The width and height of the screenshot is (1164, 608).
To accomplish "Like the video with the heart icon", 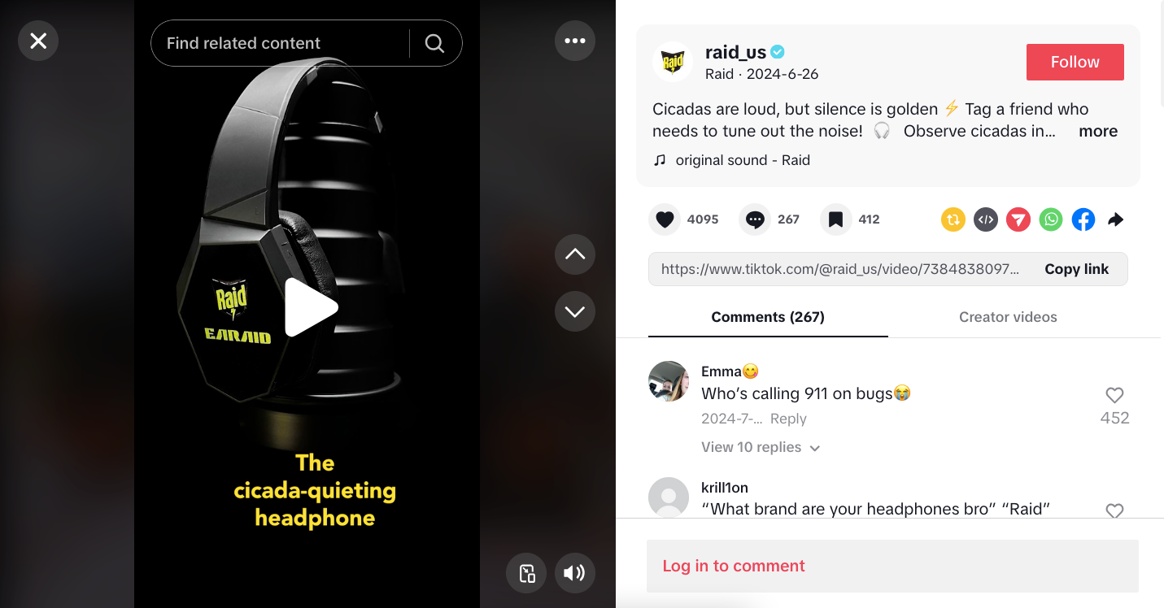I will point(665,219).
